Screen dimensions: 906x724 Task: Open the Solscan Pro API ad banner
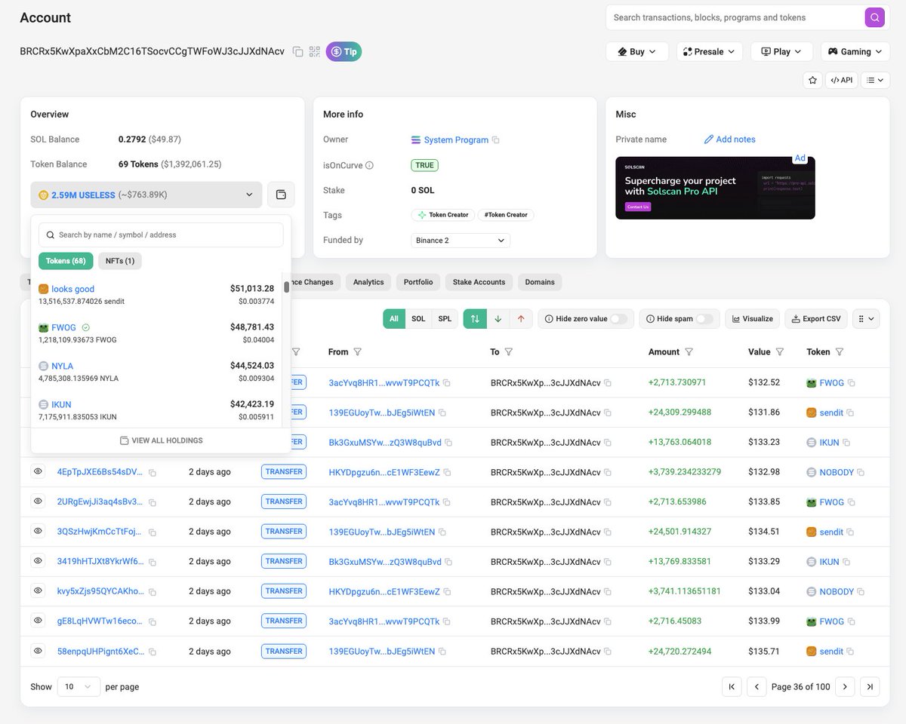[715, 188]
